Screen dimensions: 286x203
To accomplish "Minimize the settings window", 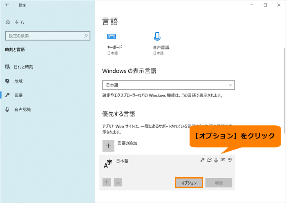I will tap(252, 5).
